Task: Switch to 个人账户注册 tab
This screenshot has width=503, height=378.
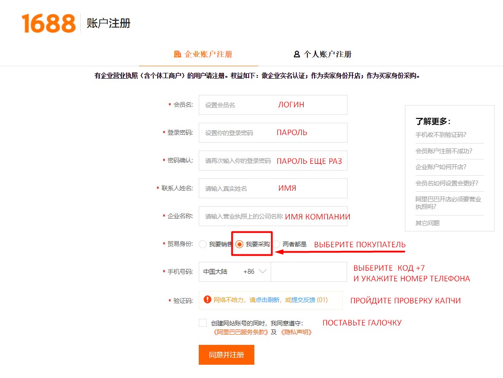Action: pyautogui.click(x=323, y=54)
